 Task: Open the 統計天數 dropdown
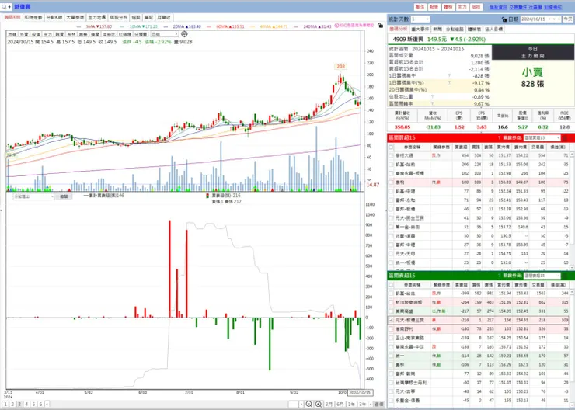(x=420, y=19)
